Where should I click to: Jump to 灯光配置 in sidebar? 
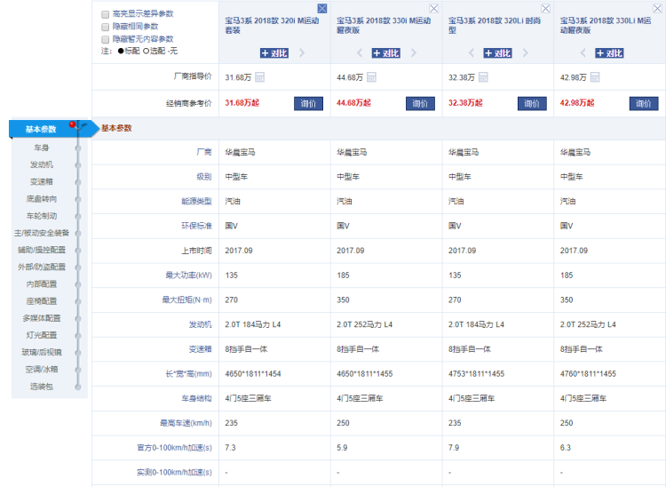pos(42,335)
